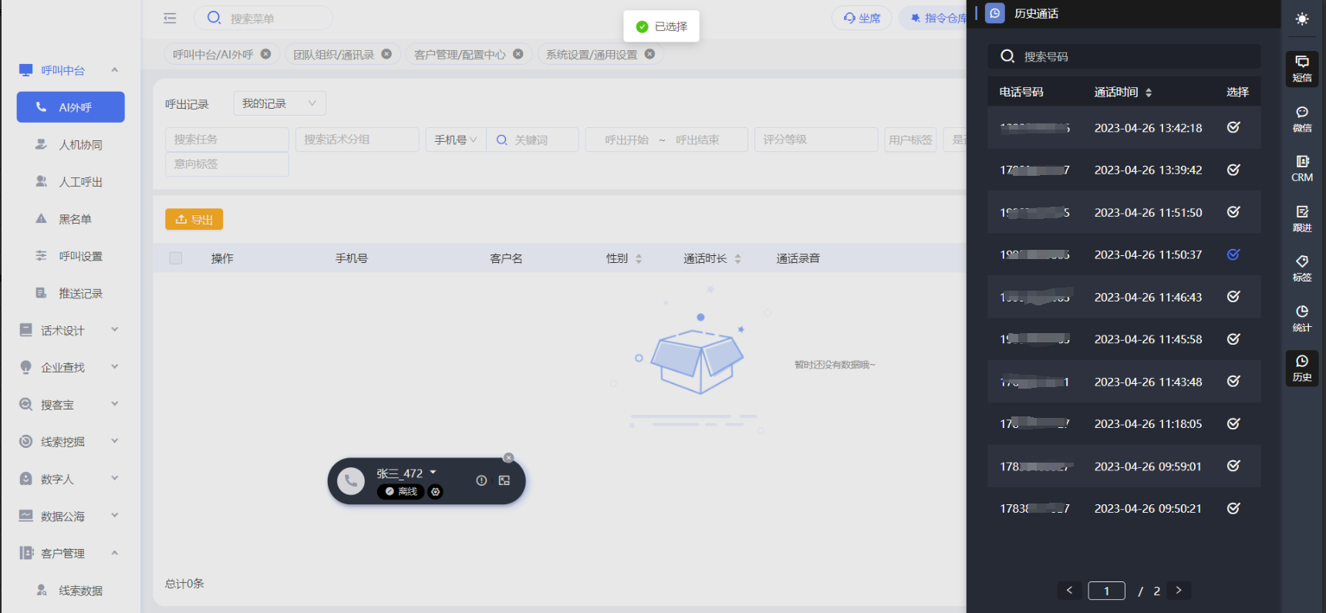Open the 跟进 follow-up icon
The width and height of the screenshot is (1326, 613).
(1301, 218)
